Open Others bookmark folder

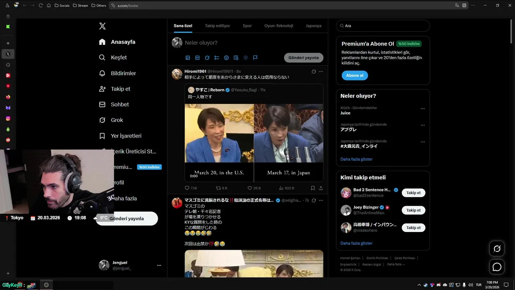point(99,6)
